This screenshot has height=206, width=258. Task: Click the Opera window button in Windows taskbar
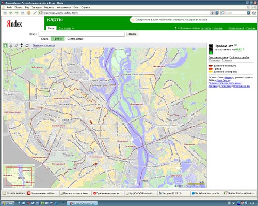[x=82, y=203]
